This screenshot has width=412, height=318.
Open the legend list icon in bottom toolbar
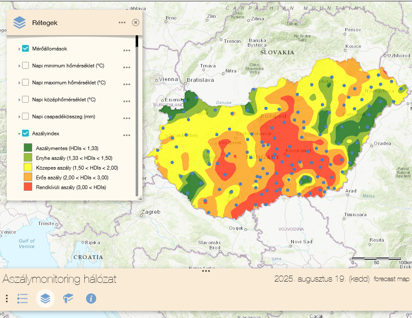[x=22, y=298]
